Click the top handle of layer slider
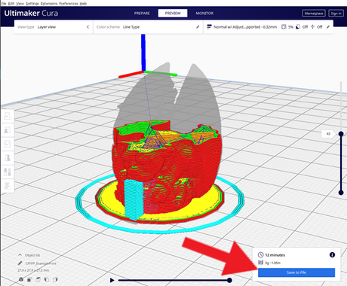This screenshot has height=286, width=347. pyautogui.click(x=341, y=134)
